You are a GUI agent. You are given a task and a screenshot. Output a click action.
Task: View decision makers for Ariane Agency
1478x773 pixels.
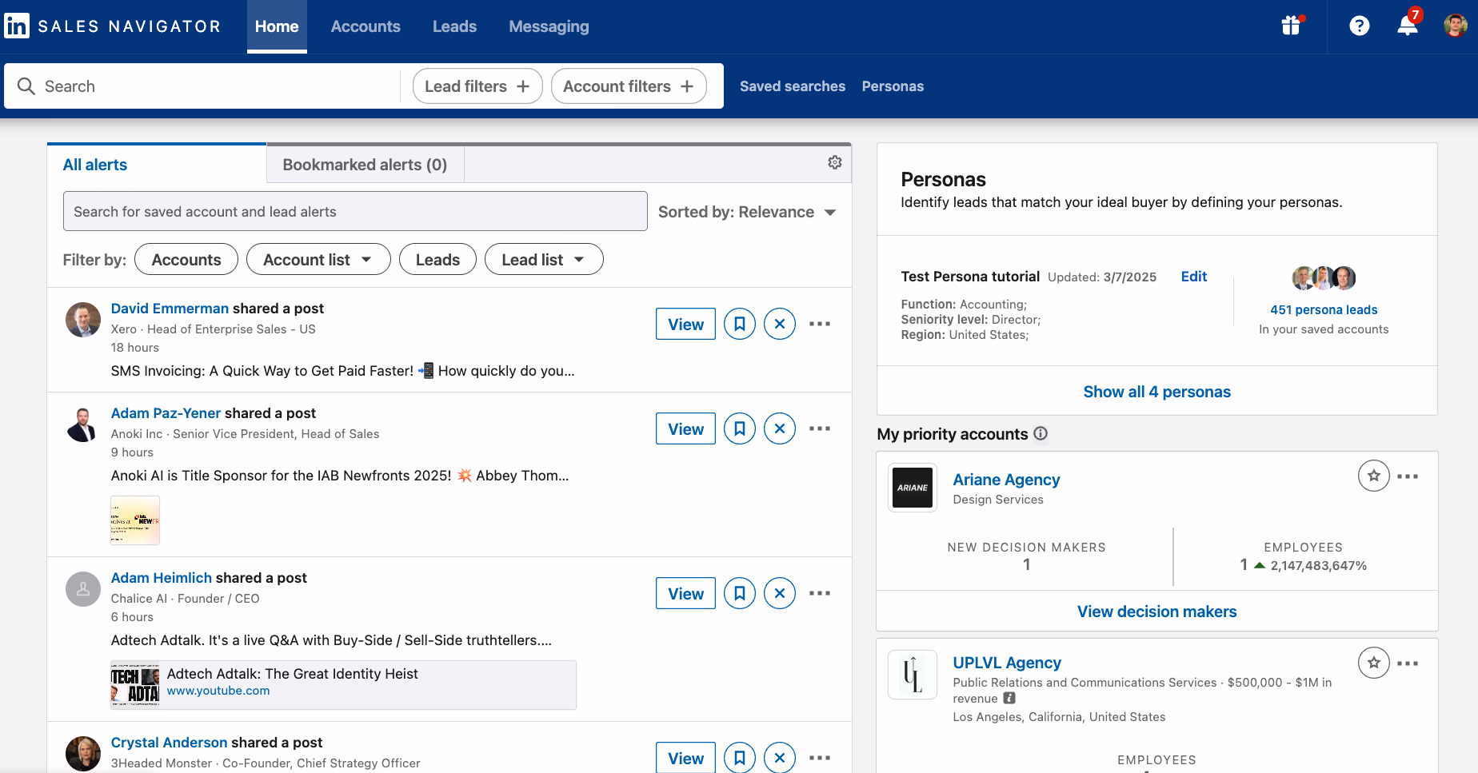[x=1156, y=612]
